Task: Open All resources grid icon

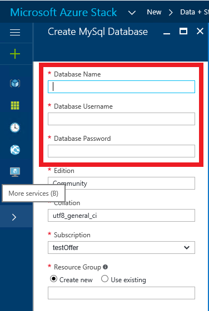Action: (15, 105)
